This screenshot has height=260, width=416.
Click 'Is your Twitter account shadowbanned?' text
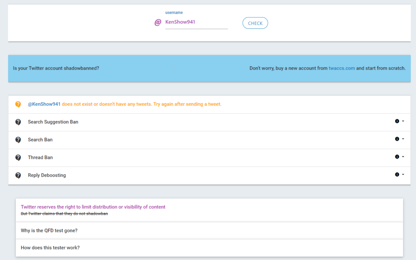pyautogui.click(x=56, y=68)
